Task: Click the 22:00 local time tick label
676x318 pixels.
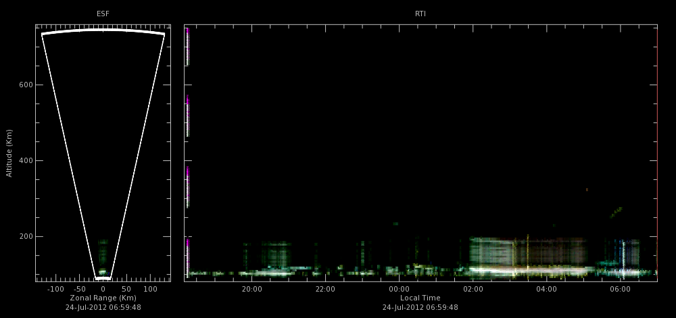Action: [x=325, y=289]
